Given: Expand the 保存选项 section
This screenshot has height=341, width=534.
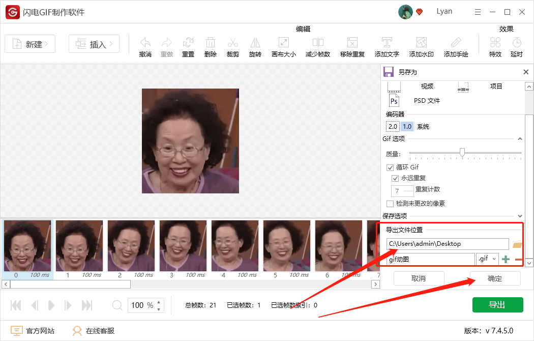Looking at the screenshot, I should [520, 215].
